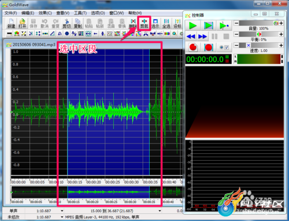Click the 剪裁 (Trim) toolbar icon
The image size is (289, 221).
[x=144, y=23]
